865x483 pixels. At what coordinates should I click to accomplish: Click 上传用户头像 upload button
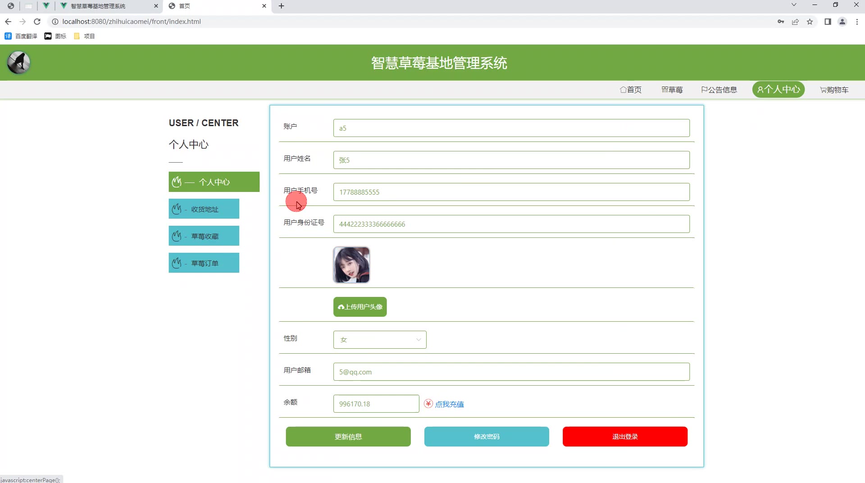coord(360,307)
